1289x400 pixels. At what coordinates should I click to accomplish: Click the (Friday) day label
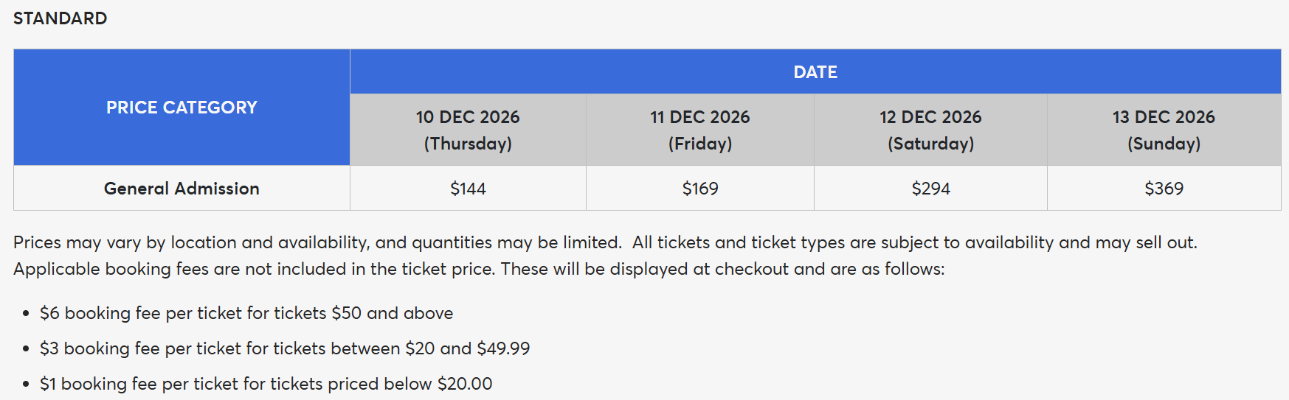pos(699,144)
